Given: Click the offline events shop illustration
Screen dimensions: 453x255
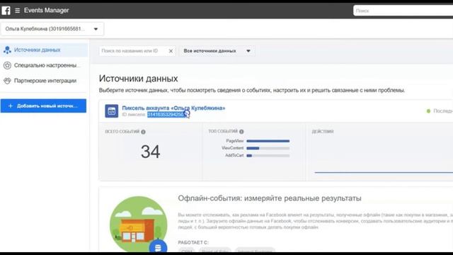Looking at the screenshot, I should coord(139,224).
